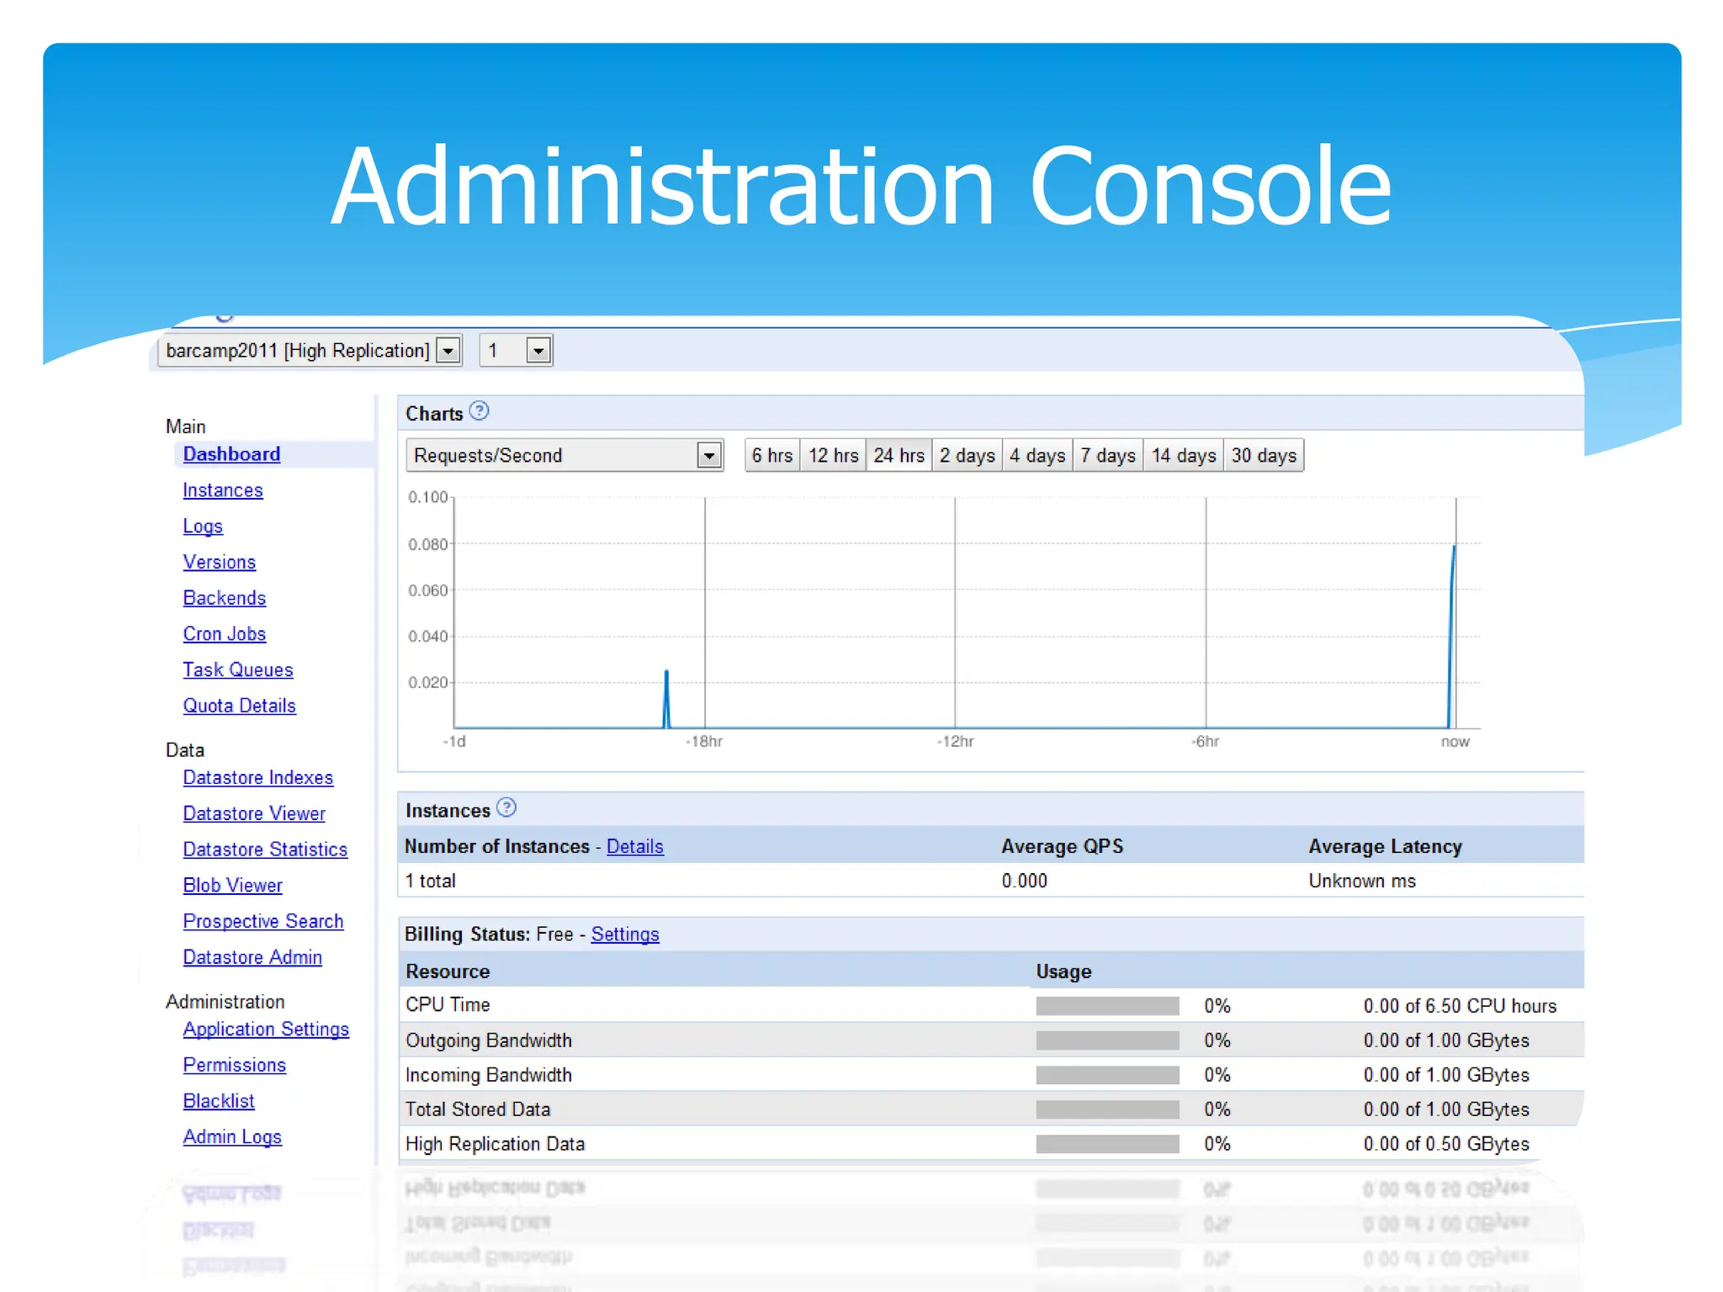Click the 'Outgoing Bandwidth' resource label
This screenshot has height=1292, width=1723.
[489, 1040]
